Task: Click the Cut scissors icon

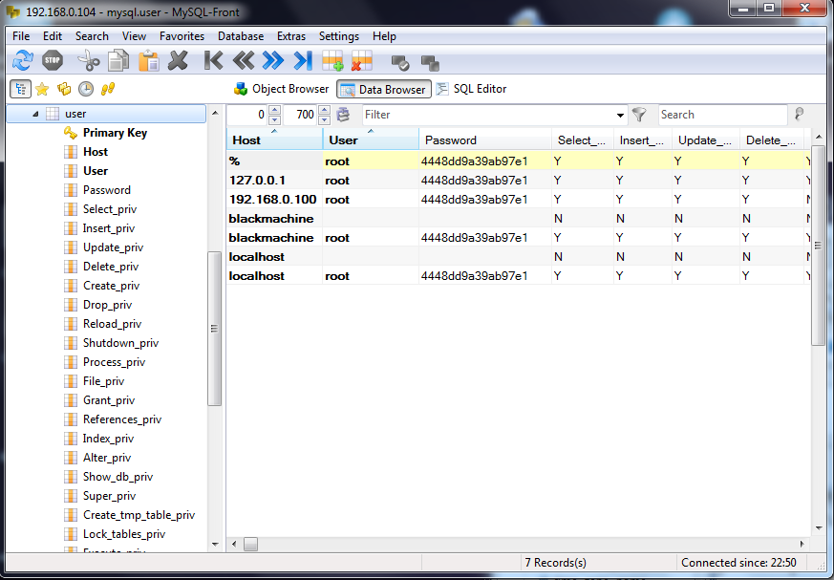Action: pyautogui.click(x=88, y=60)
